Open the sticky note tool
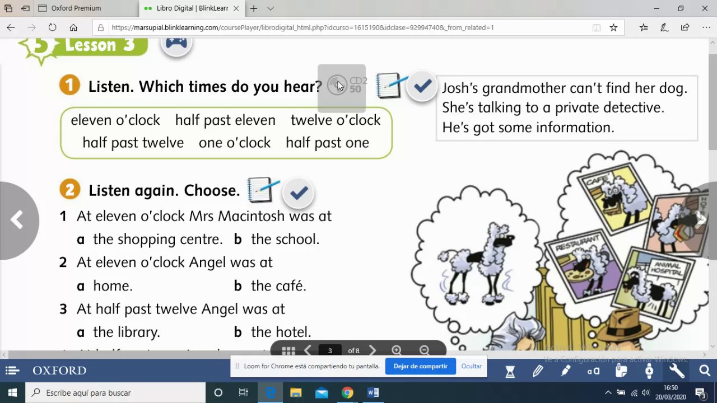 click(621, 371)
